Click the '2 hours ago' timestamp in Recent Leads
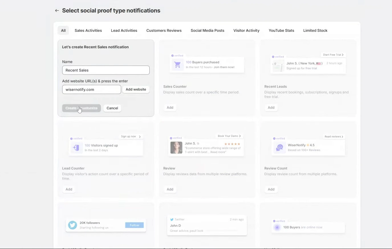The height and width of the screenshot is (249, 392). (x=334, y=63)
